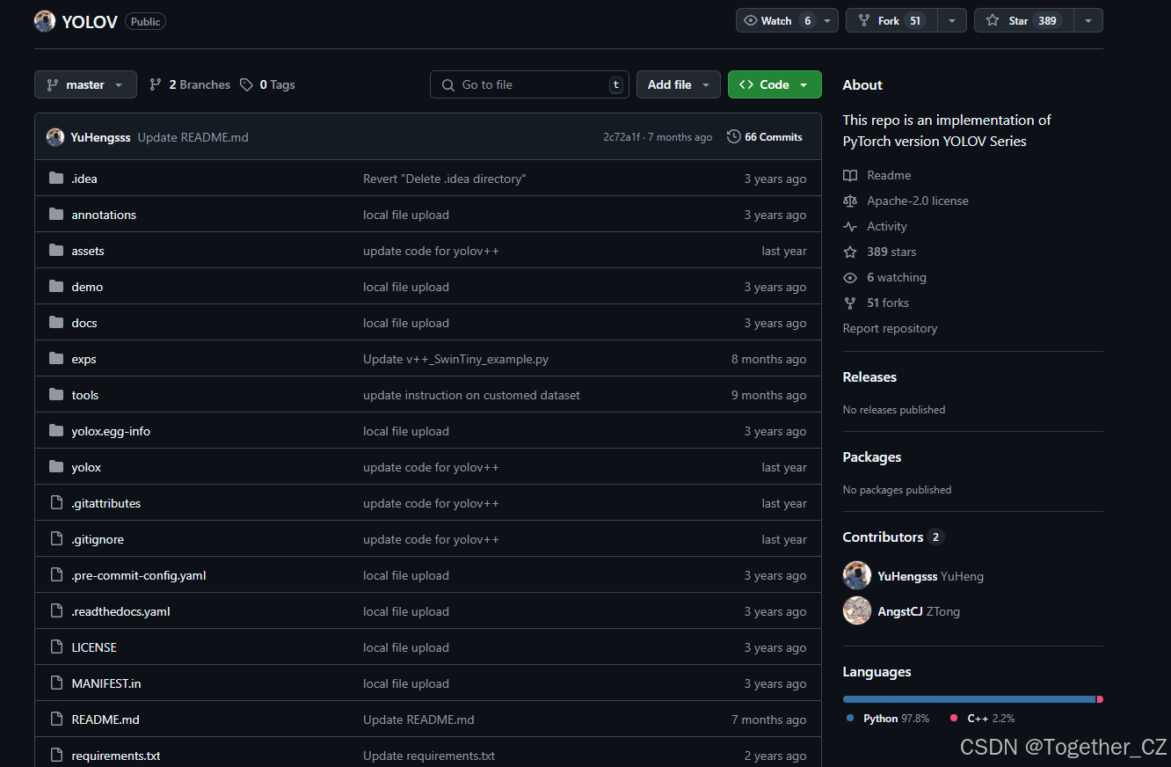Click the YuHengsss contributor avatar

857,575
